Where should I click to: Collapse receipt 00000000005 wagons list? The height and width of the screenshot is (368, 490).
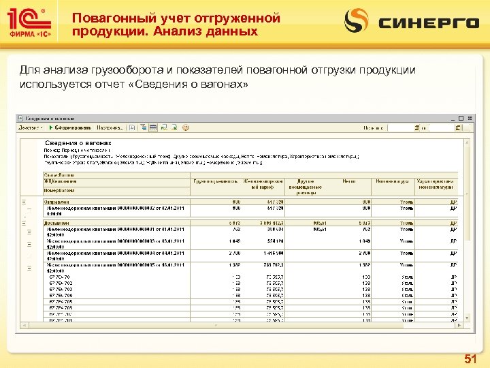click(x=29, y=269)
